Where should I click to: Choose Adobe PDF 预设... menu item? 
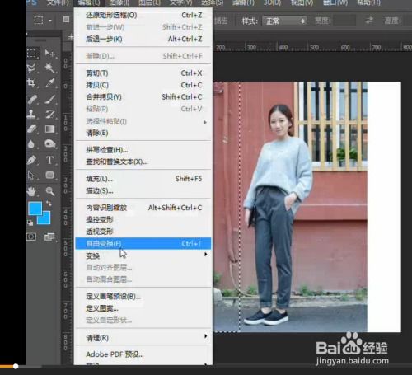143,354
